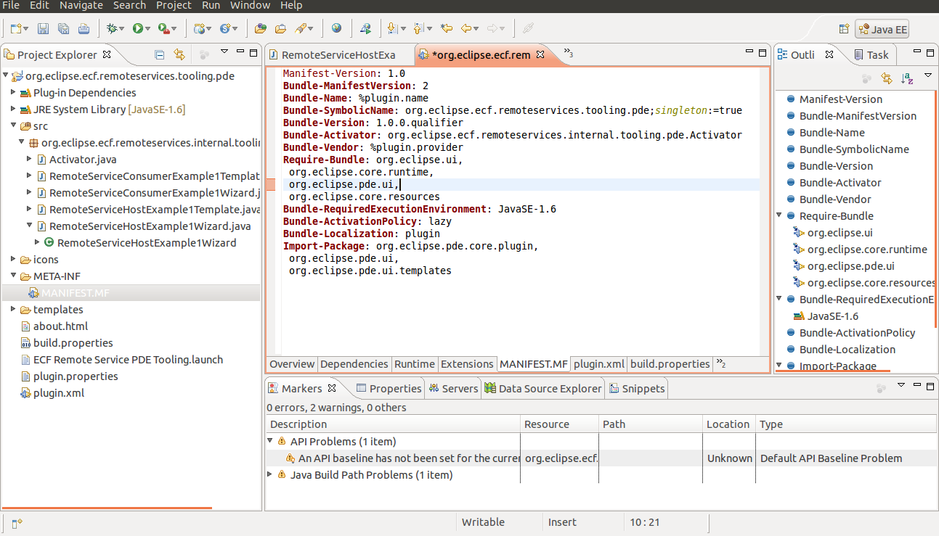Select about.html in Project Explorer
This screenshot has height=536, width=939.
[x=60, y=326]
